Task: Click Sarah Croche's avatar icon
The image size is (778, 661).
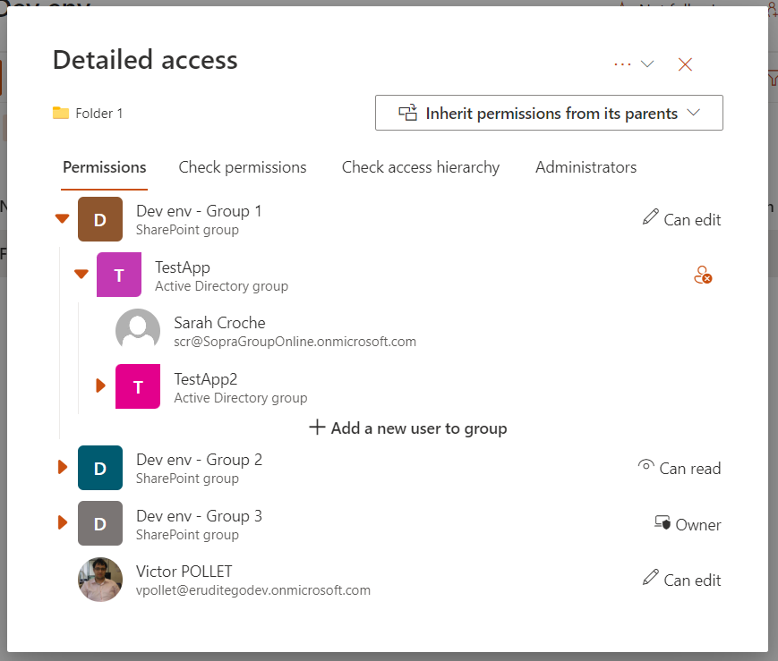Action: (x=138, y=331)
